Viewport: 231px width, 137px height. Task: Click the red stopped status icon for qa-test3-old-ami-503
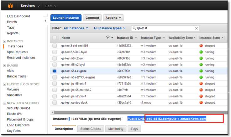(201, 46)
